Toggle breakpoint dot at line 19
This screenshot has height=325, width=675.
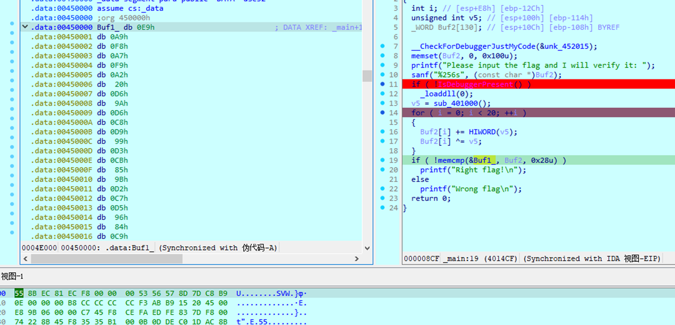click(x=382, y=160)
